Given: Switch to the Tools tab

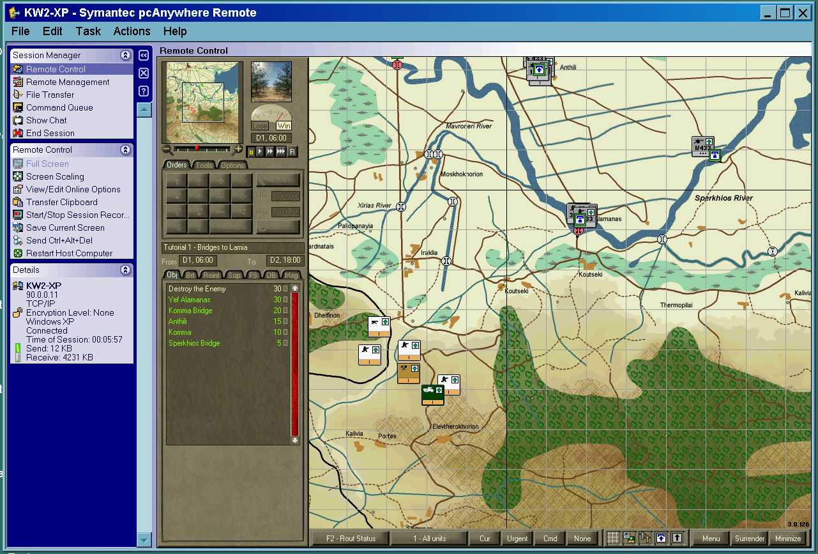Looking at the screenshot, I should click(x=204, y=165).
